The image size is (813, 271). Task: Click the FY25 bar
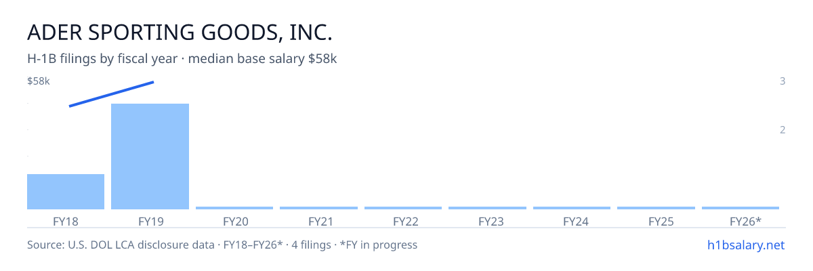[656, 208]
